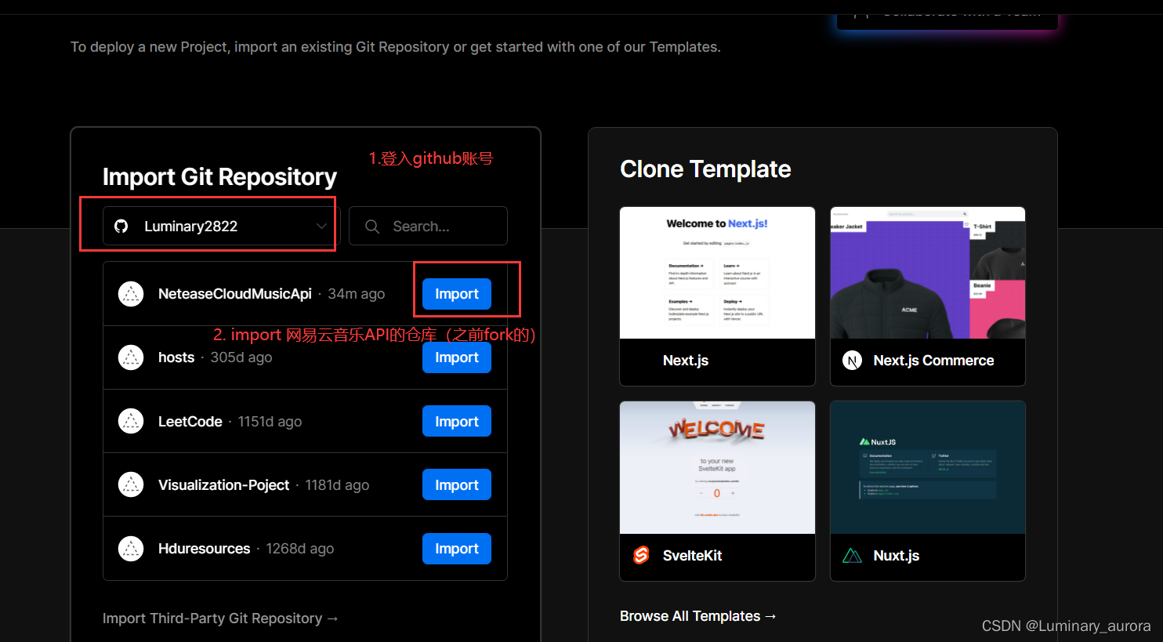Select the LeetCode repository name
The image size is (1163, 642).
pyautogui.click(x=190, y=421)
